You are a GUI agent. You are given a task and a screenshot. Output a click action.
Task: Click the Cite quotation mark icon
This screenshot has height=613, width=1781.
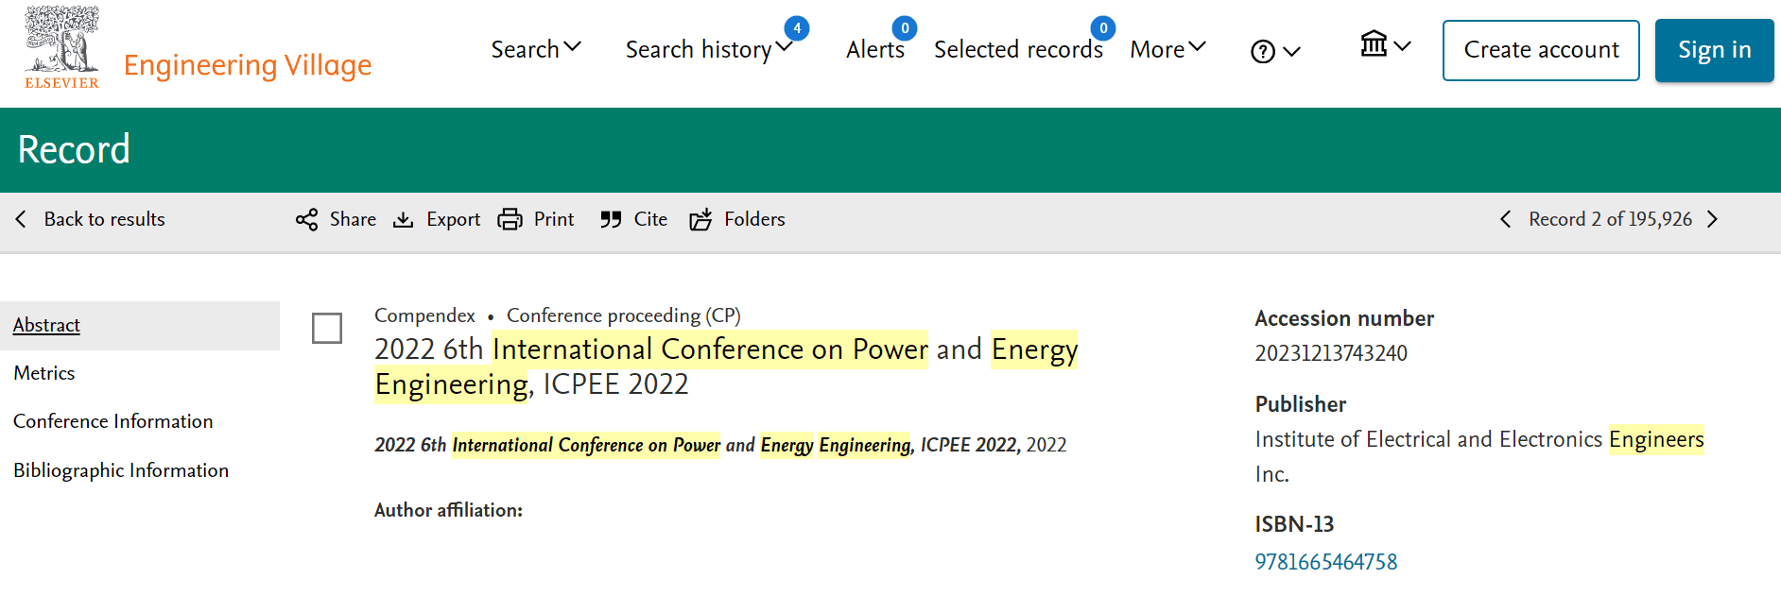coord(611,220)
